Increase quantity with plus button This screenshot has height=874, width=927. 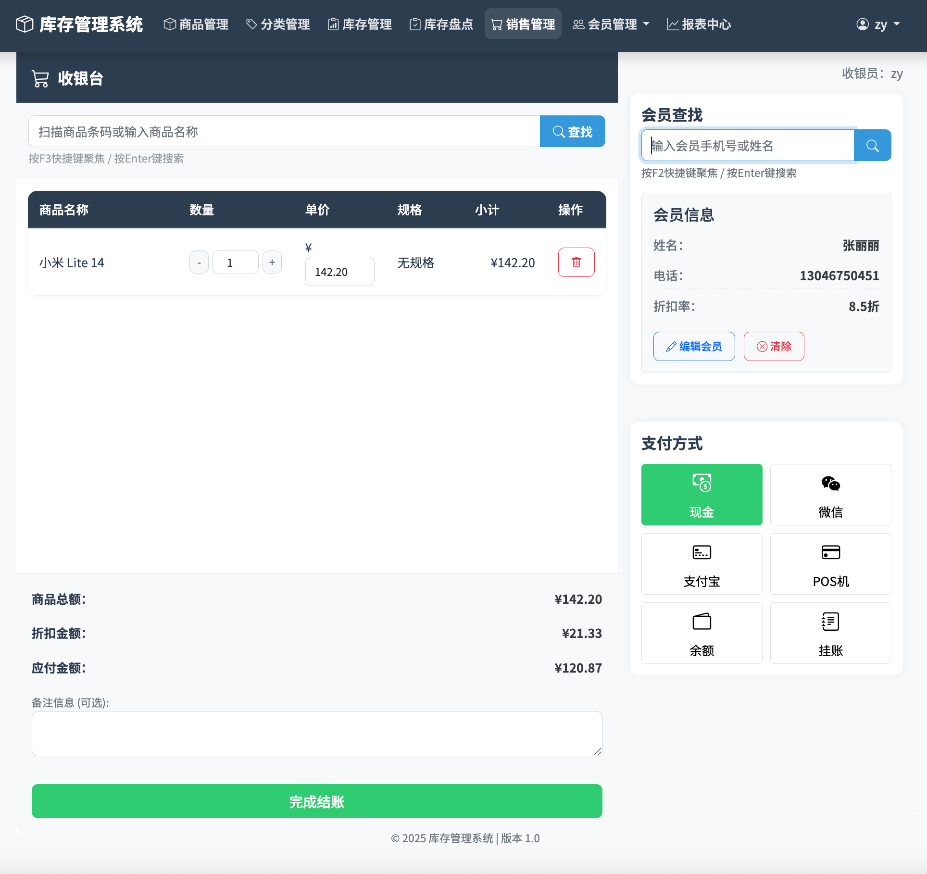[272, 262]
